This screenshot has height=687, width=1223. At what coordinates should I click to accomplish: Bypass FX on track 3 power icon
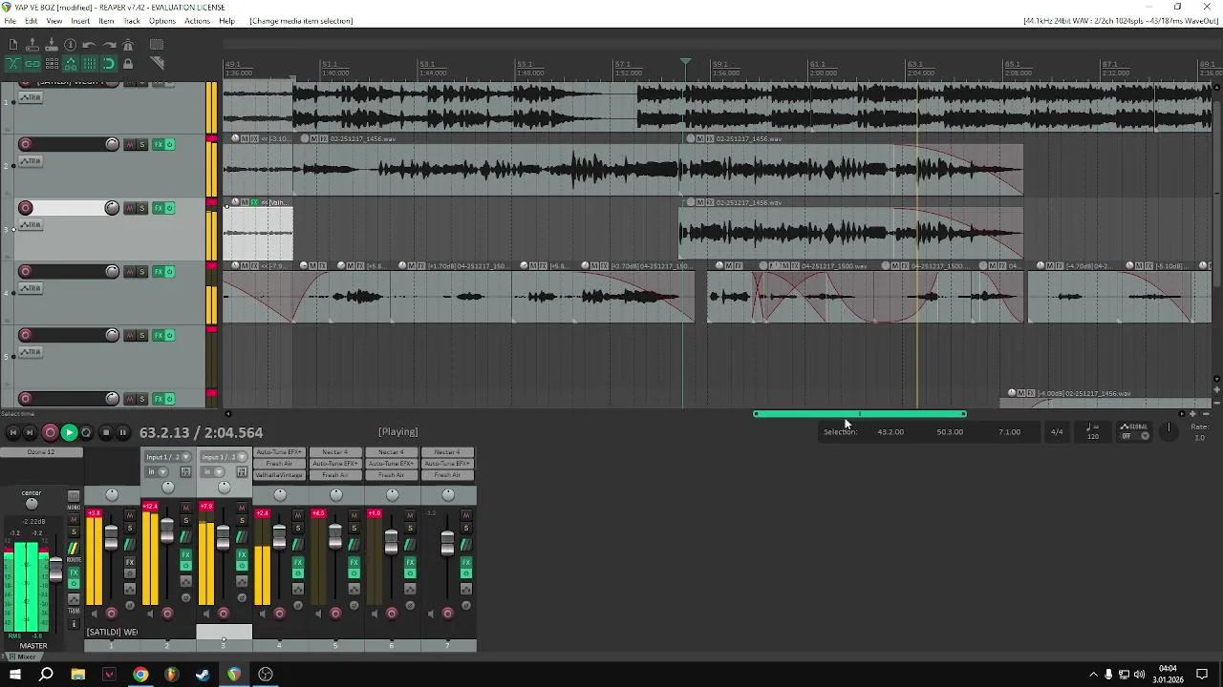(170, 208)
